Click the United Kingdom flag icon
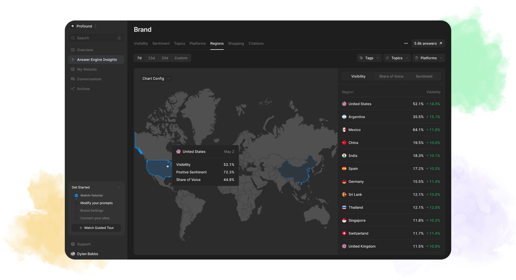516x280 pixels. tap(344, 246)
